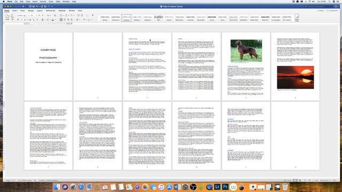Show paragraph marks with pilcrow icon

pos(92,15)
